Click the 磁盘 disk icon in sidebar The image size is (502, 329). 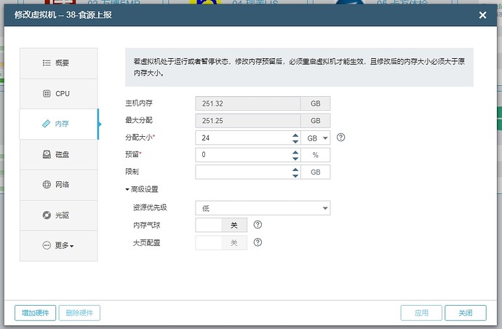pyautogui.click(x=47, y=154)
